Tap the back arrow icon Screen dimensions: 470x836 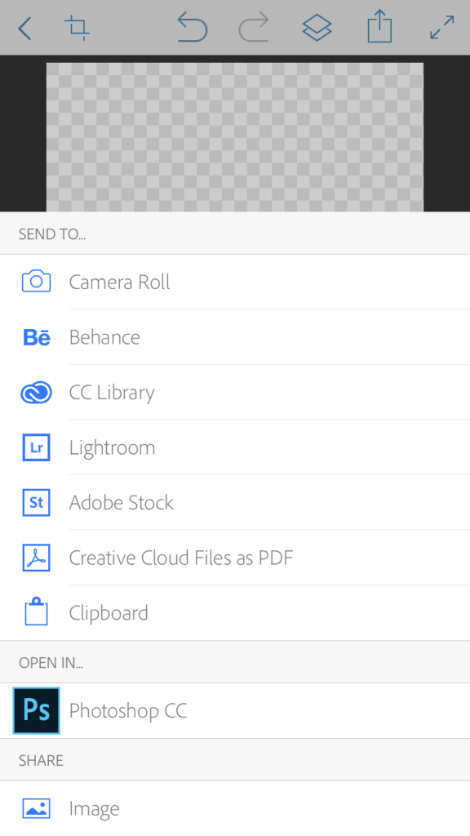coord(24,29)
